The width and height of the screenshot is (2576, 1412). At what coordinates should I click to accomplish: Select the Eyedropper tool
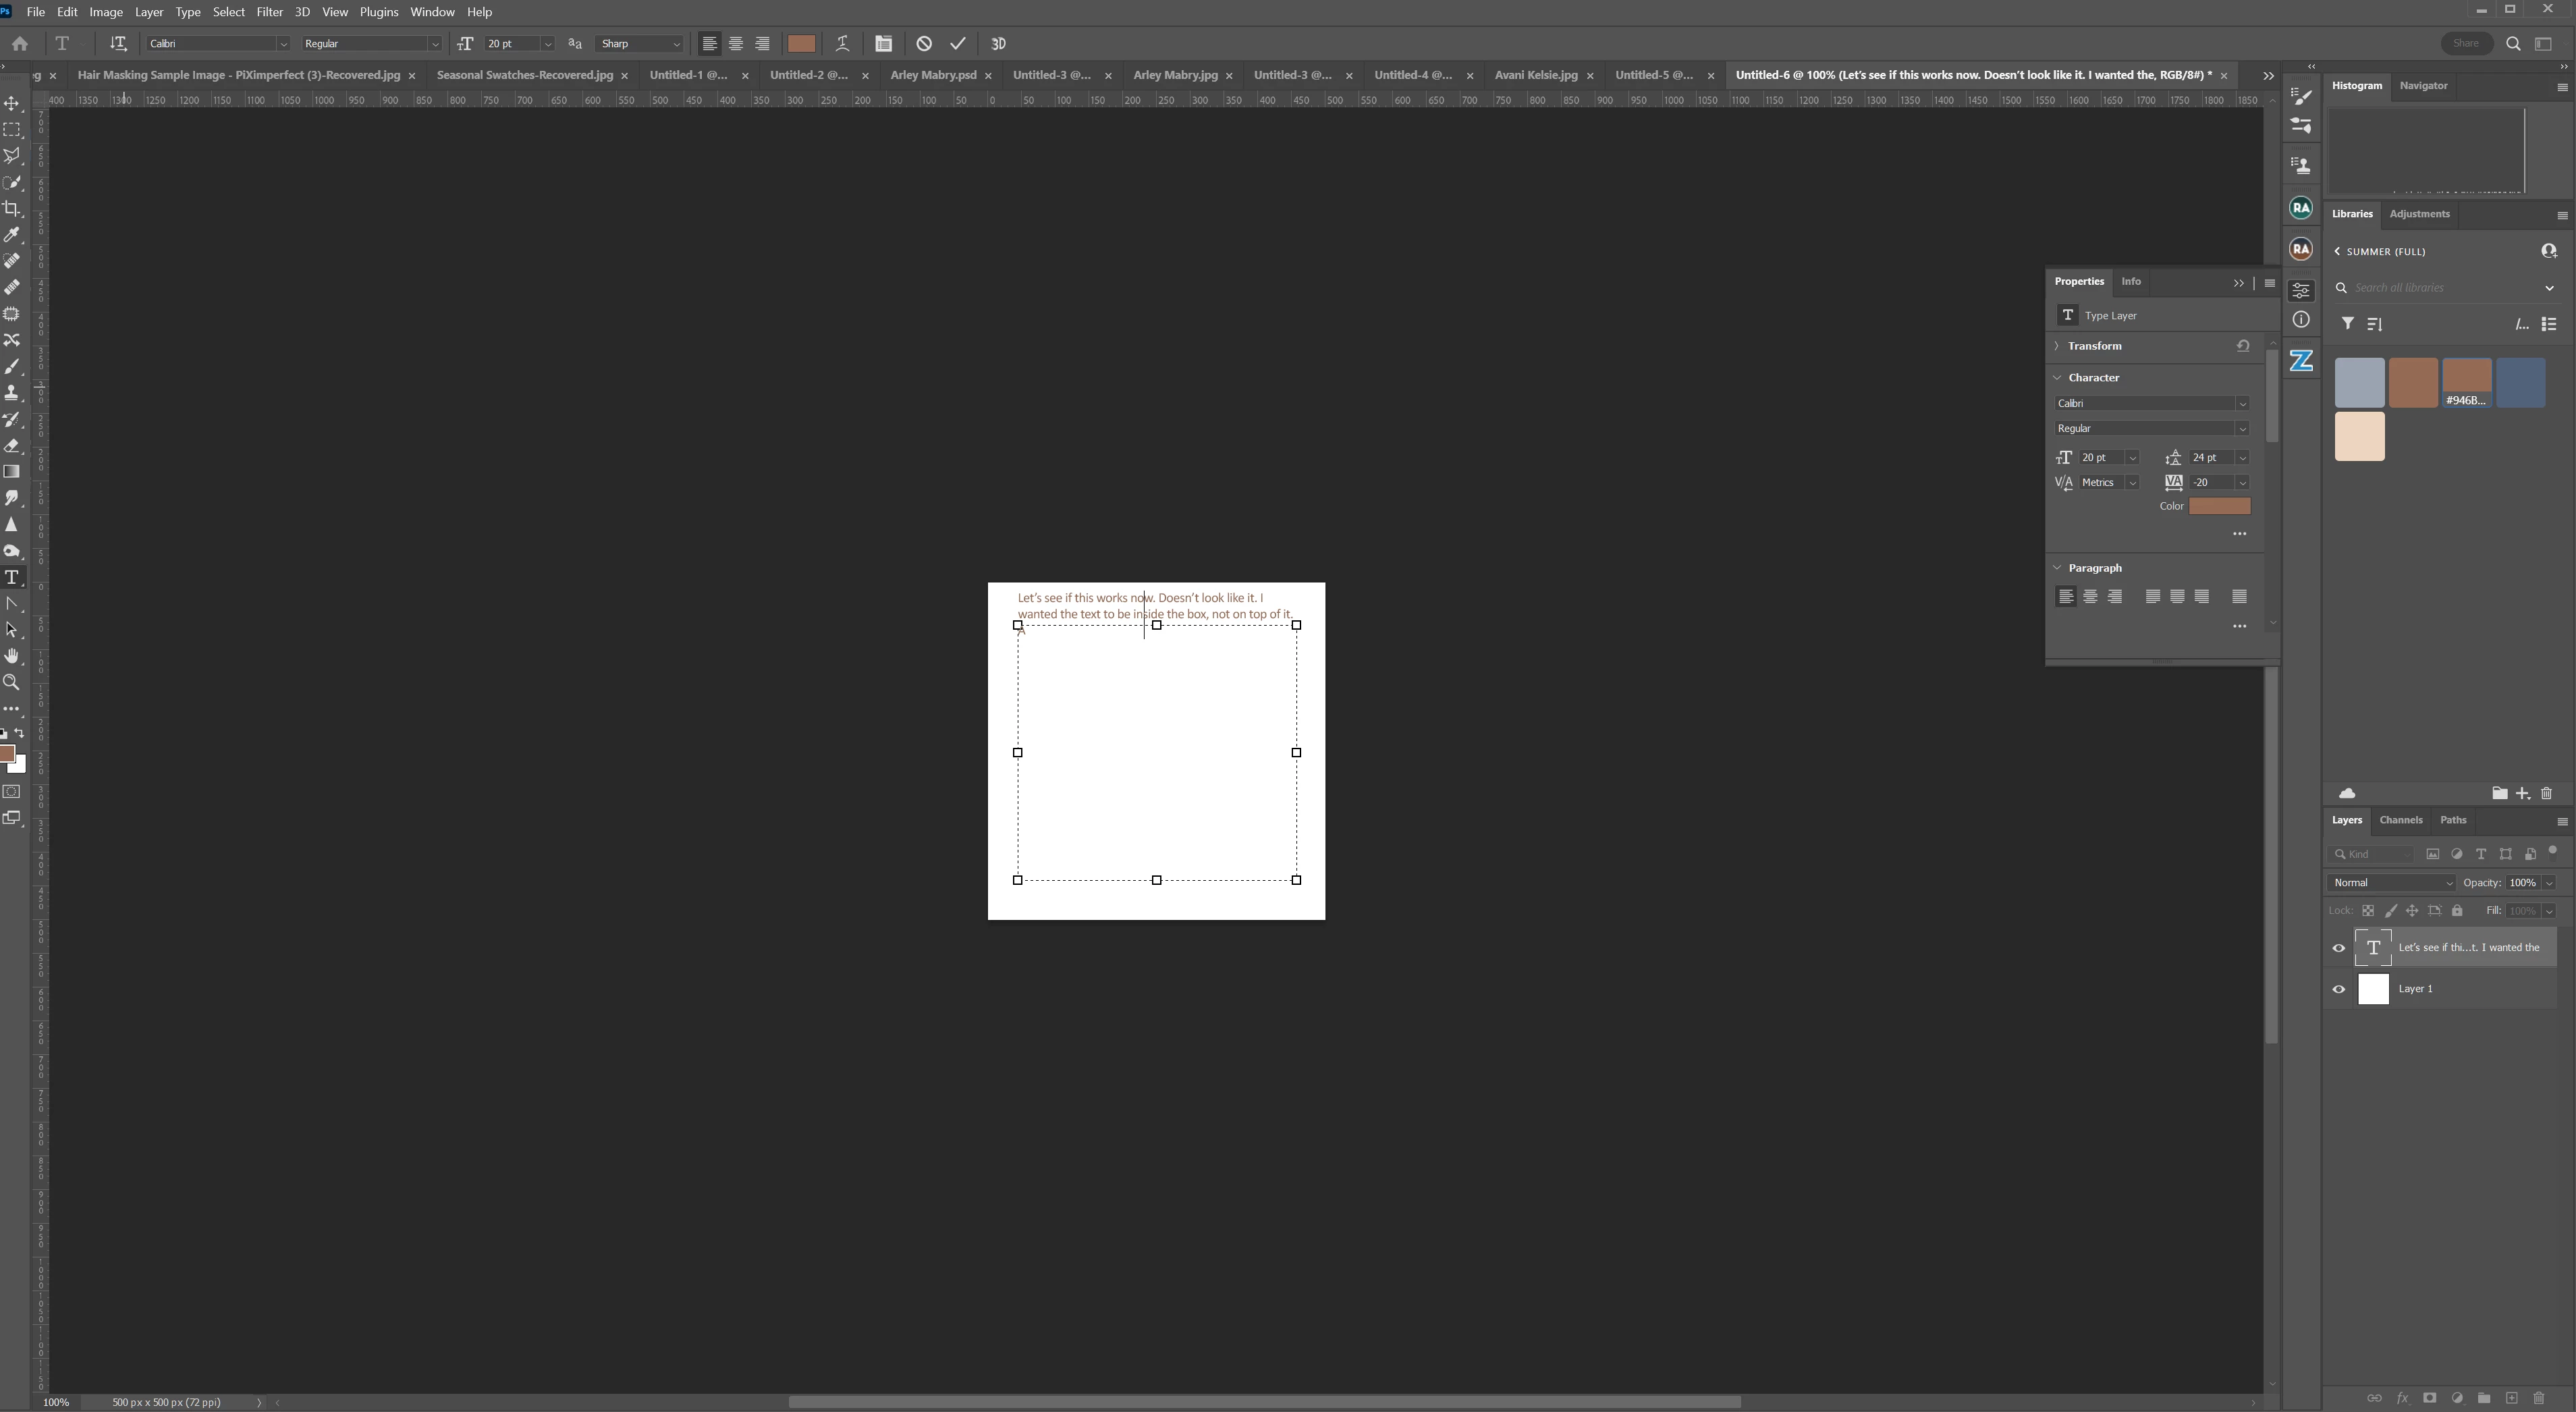tap(12, 234)
